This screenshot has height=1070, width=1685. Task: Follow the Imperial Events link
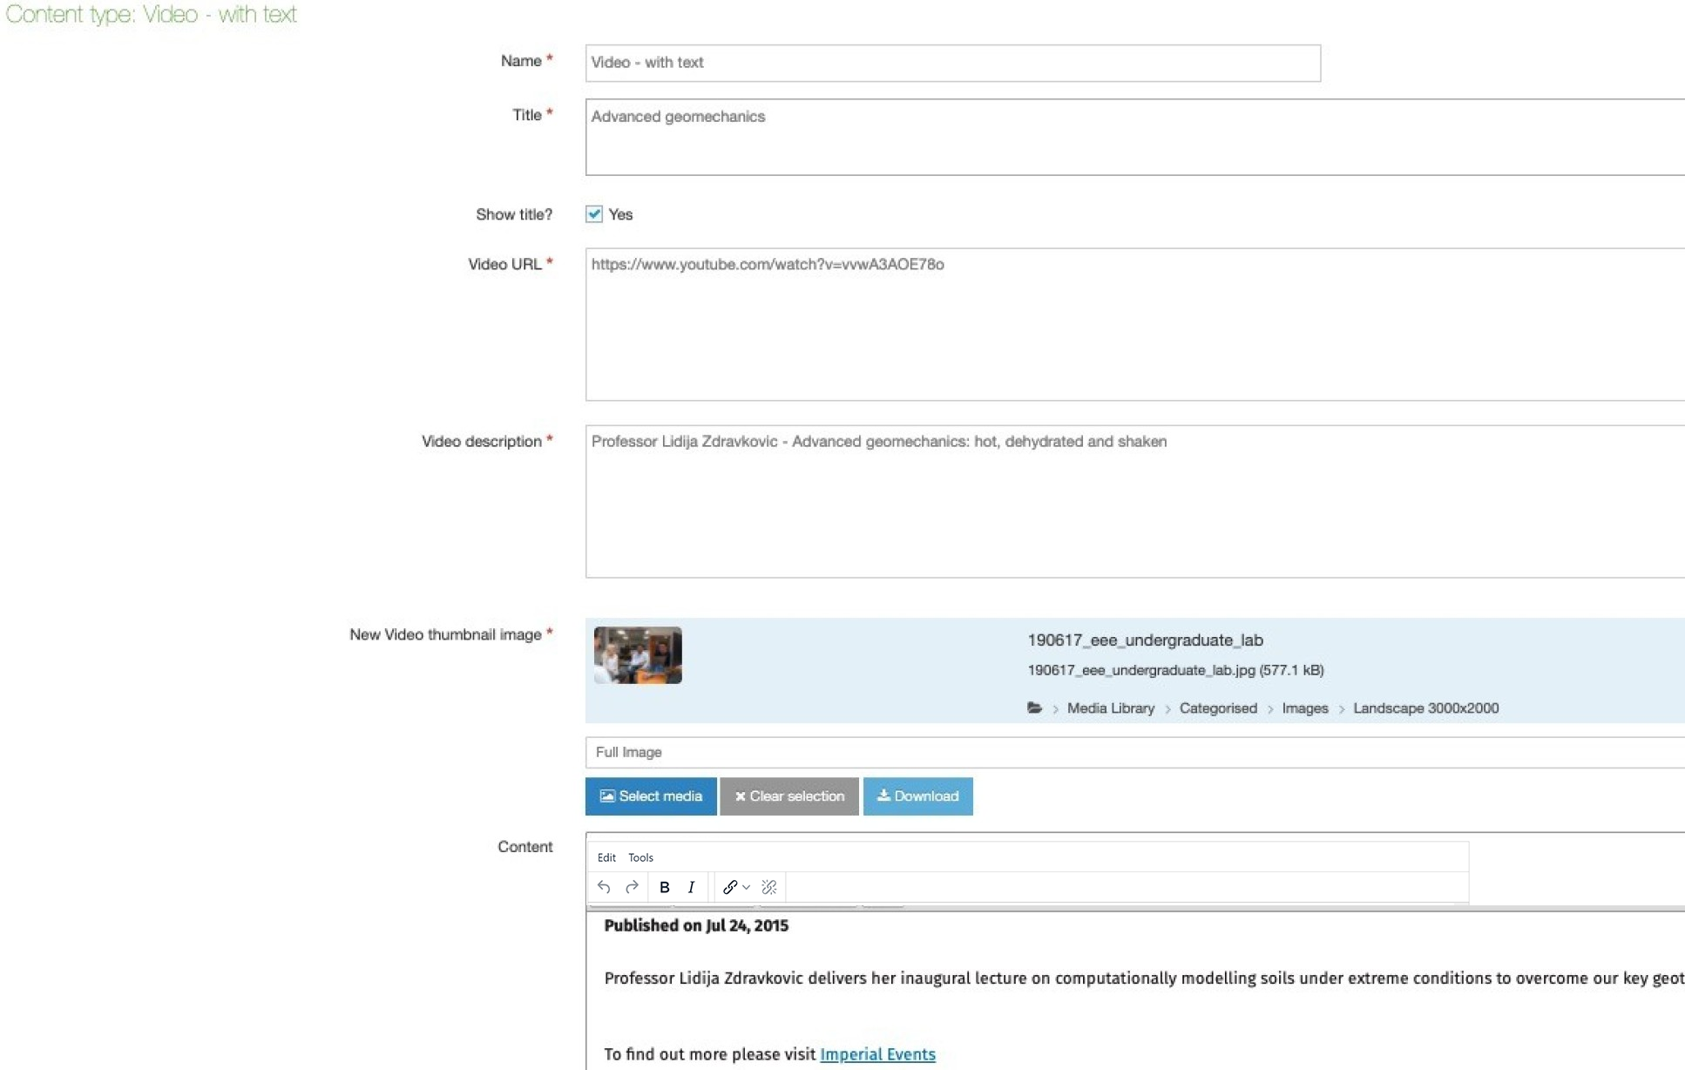point(877,1054)
